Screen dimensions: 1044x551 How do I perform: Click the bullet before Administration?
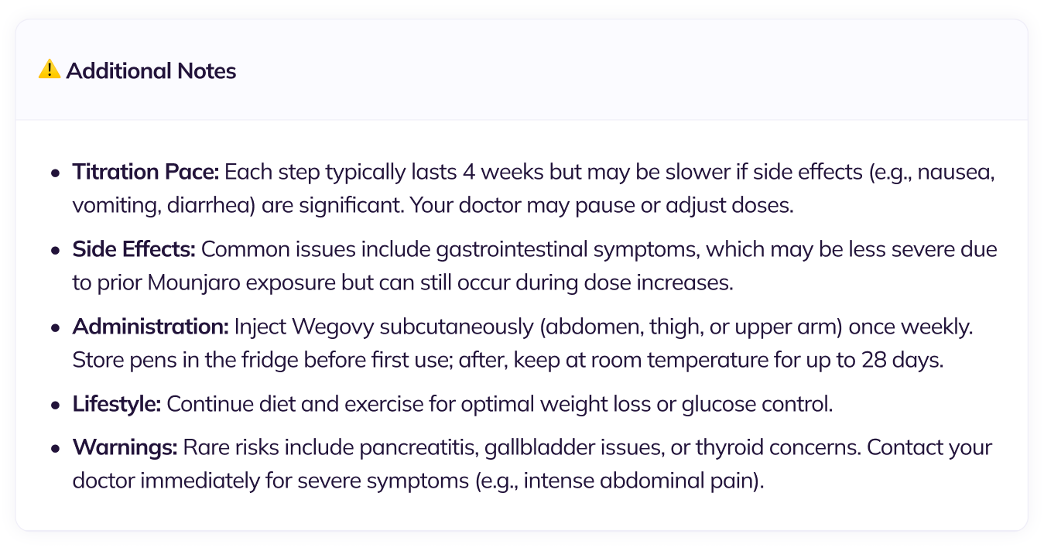coord(55,327)
